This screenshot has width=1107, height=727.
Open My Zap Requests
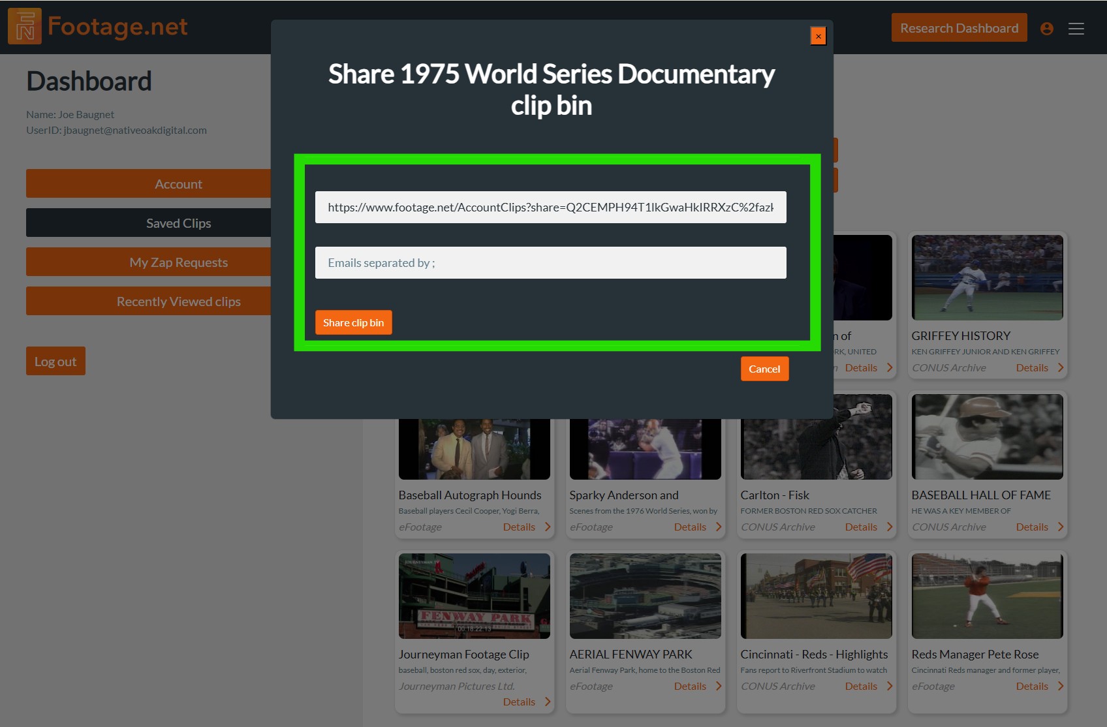149,262
